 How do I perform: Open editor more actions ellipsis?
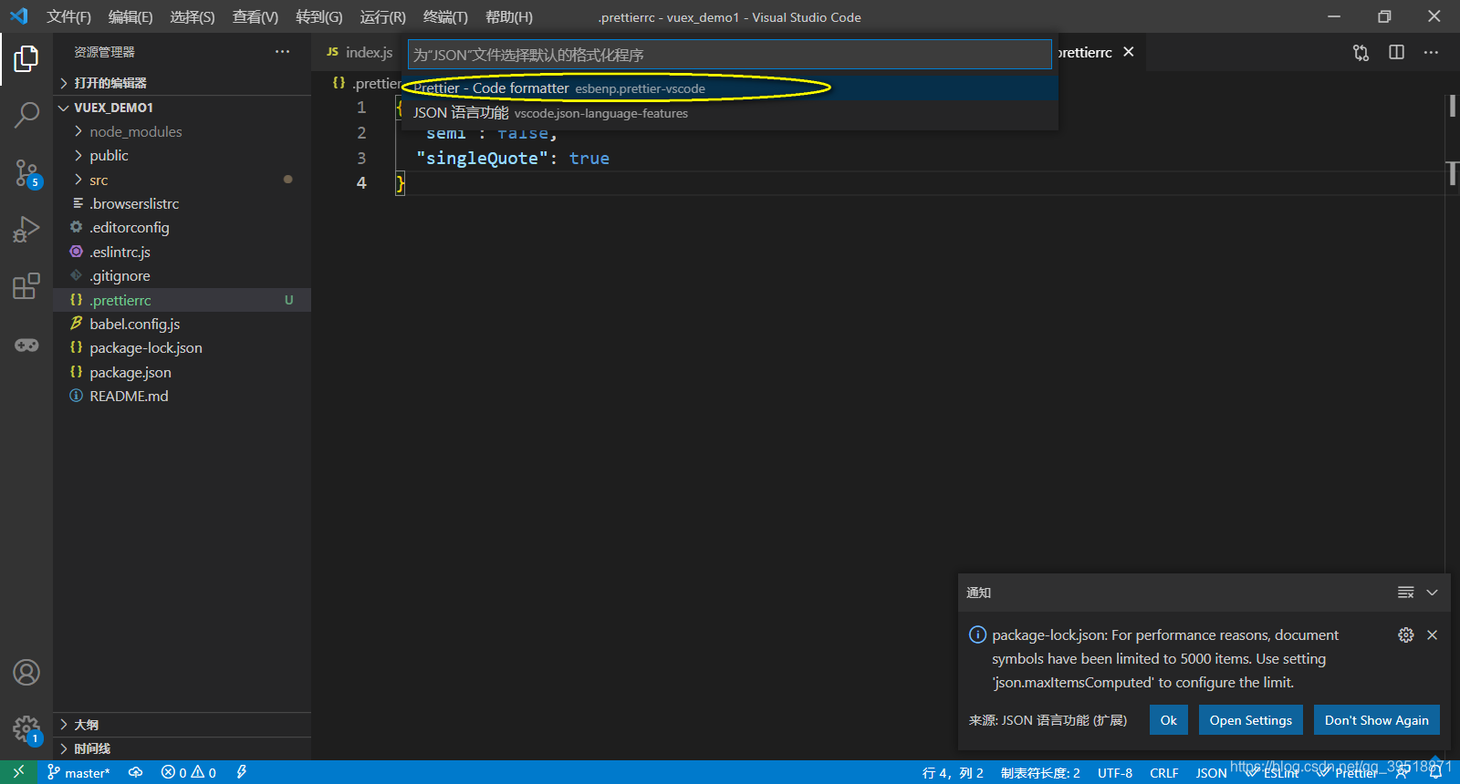click(x=1431, y=53)
